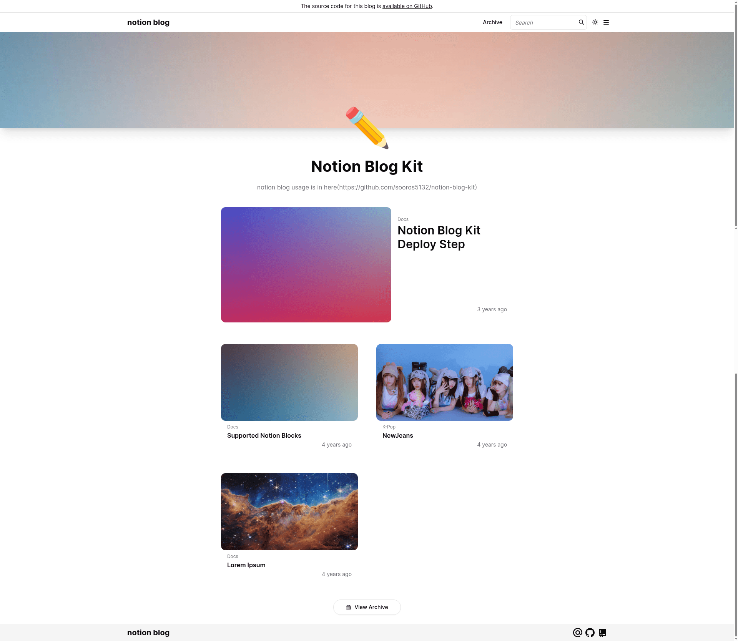This screenshot has height=641, width=738.
Task: Open the 'Lorem Ipsum' post title
Action: pos(246,565)
